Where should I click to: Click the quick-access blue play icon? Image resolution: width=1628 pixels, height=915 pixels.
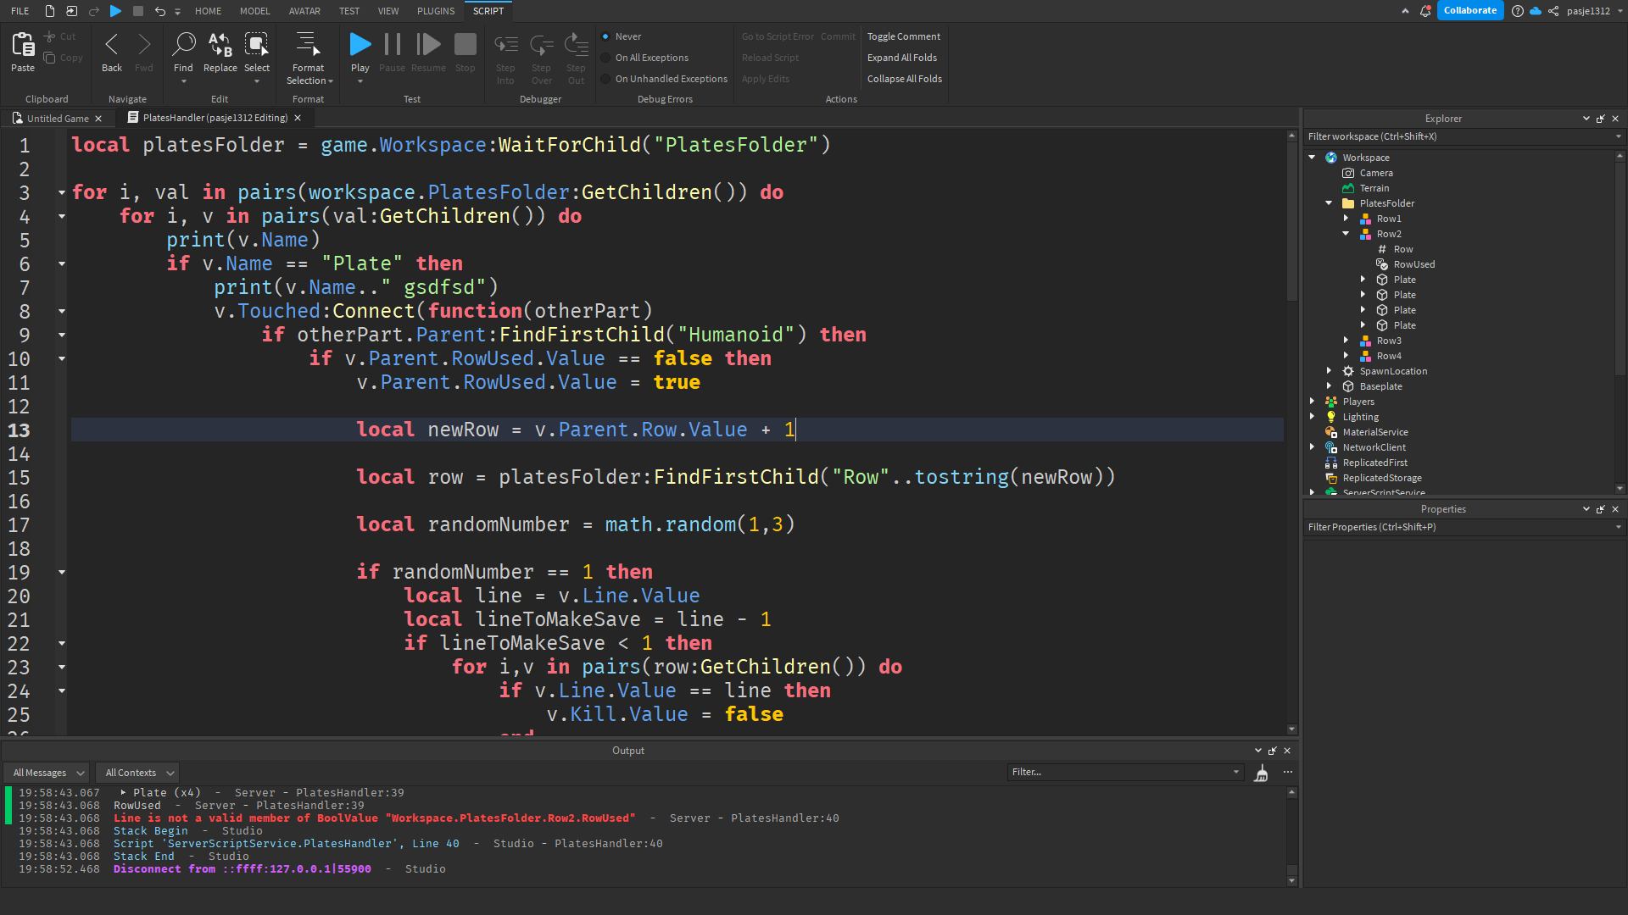pos(116,11)
